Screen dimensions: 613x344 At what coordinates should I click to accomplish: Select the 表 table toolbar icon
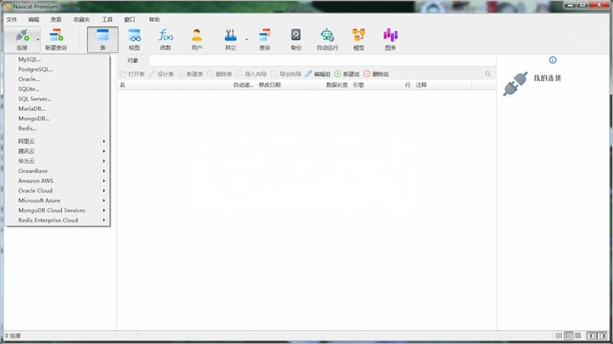coord(102,39)
